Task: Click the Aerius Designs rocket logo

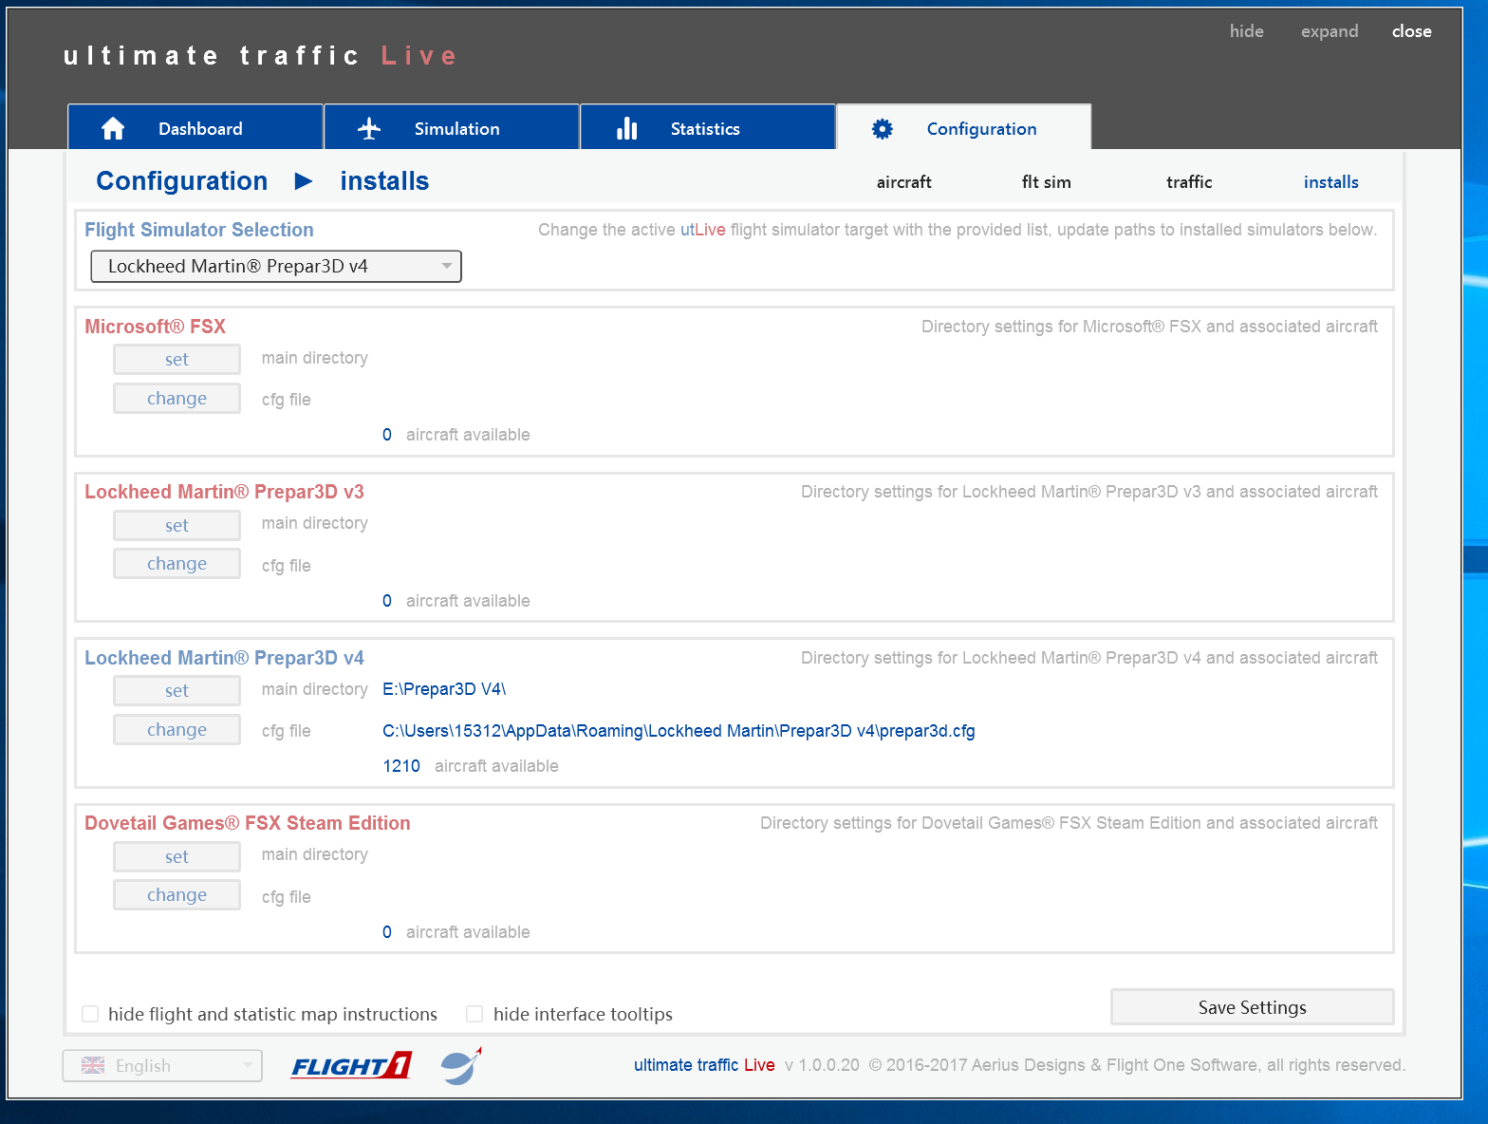Action: pos(461,1066)
